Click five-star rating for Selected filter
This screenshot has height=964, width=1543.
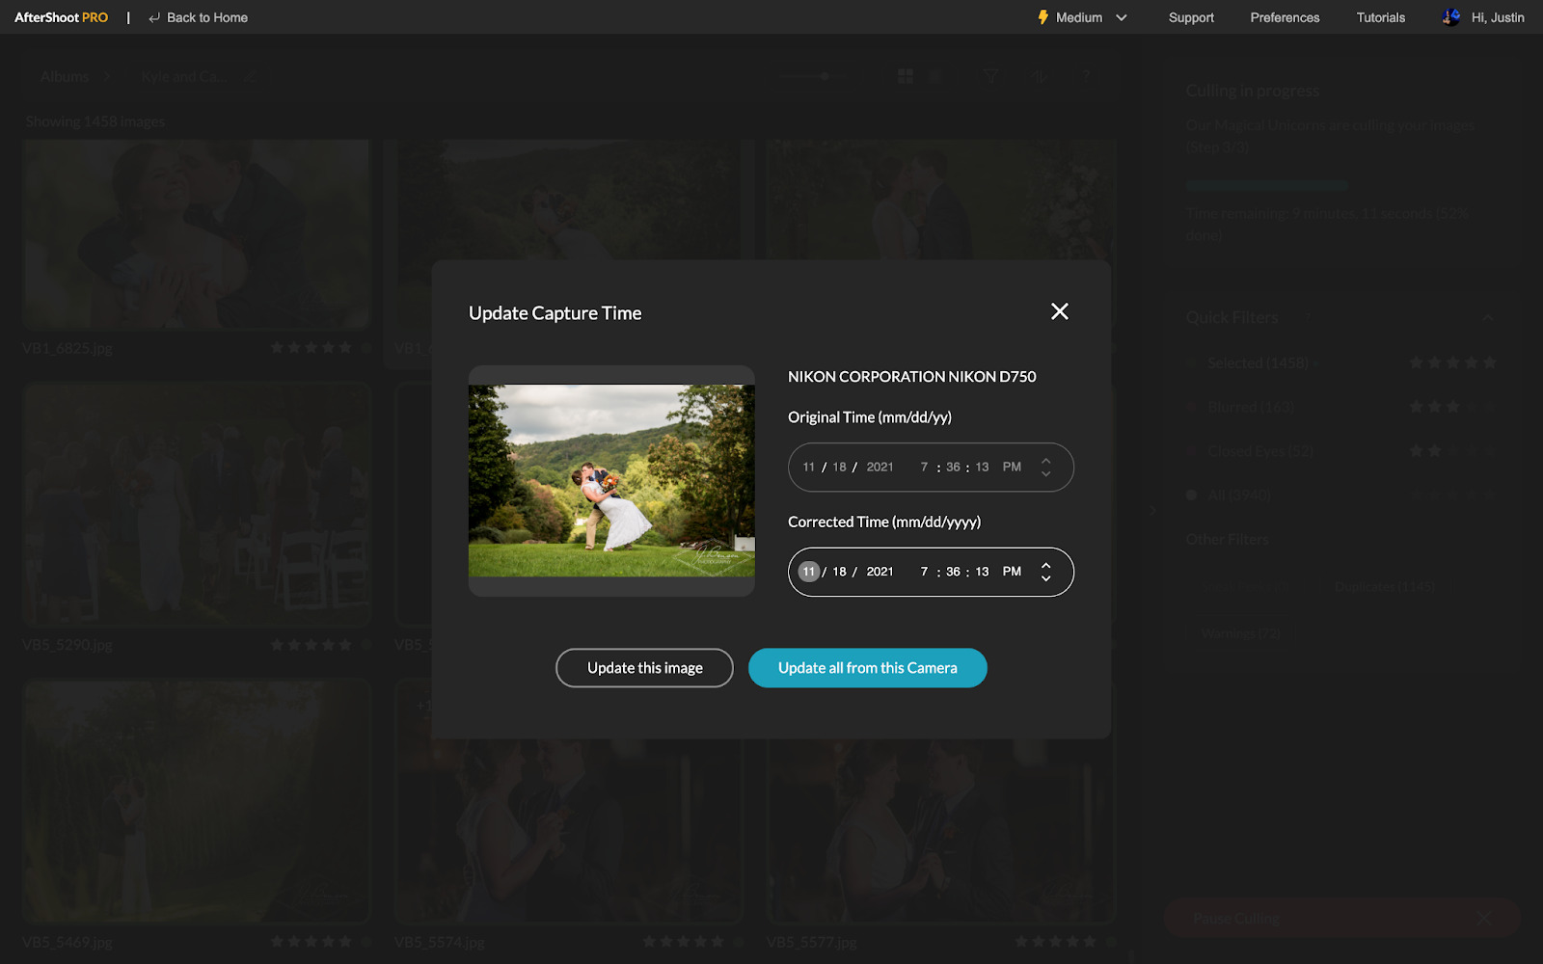click(x=1452, y=363)
